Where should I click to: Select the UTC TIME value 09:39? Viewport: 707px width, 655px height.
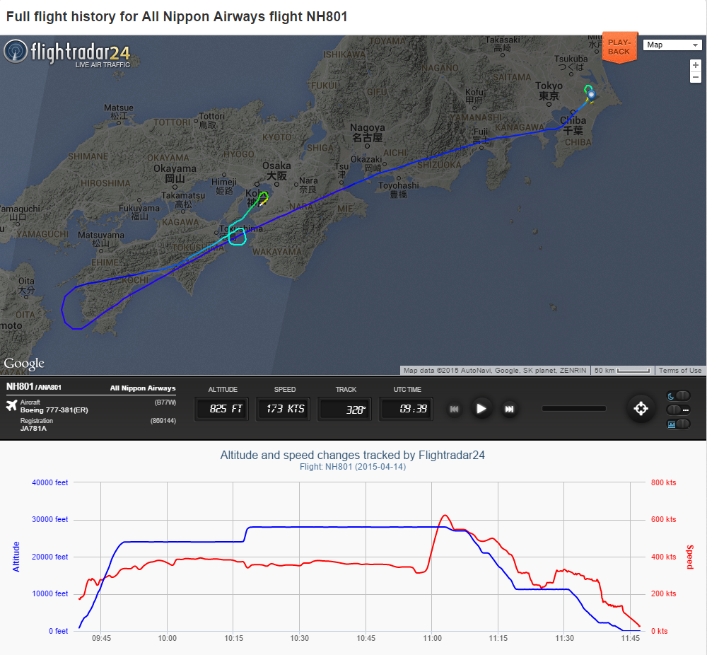(406, 409)
